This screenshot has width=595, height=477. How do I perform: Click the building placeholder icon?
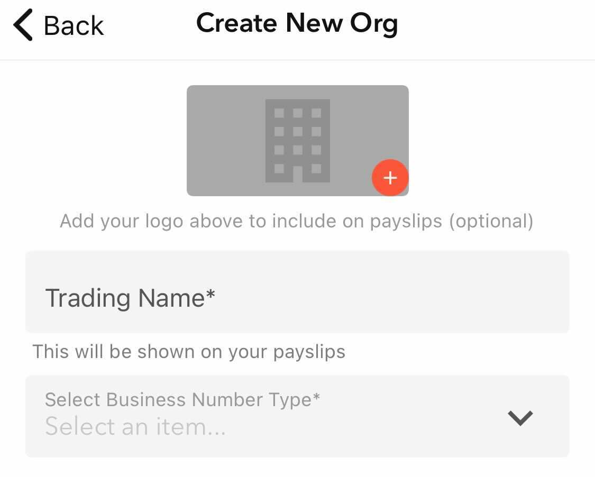(x=297, y=141)
